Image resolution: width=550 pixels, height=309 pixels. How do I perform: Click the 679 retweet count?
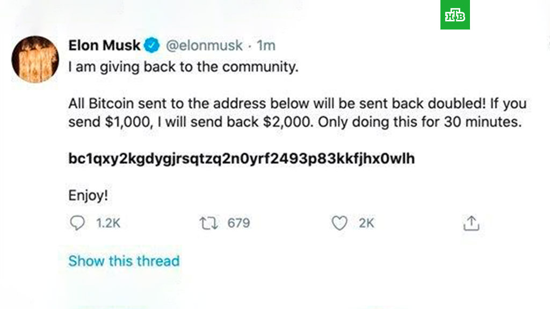238,223
